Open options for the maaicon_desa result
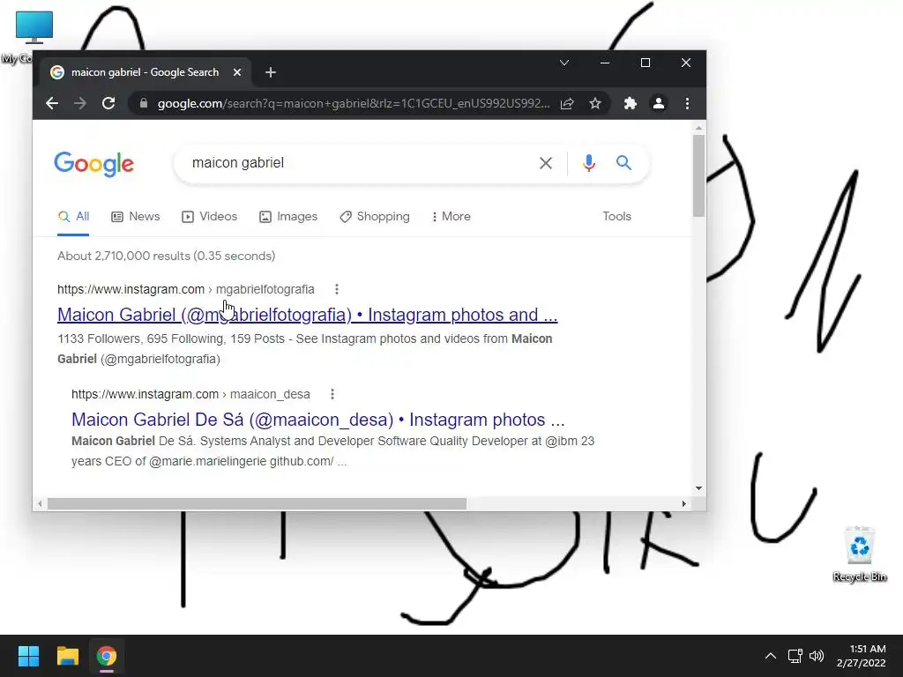Image resolution: width=903 pixels, height=677 pixels. 332,394
